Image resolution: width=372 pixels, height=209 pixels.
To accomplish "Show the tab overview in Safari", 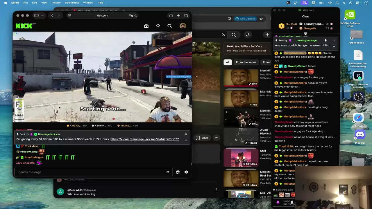I will (x=186, y=15).
